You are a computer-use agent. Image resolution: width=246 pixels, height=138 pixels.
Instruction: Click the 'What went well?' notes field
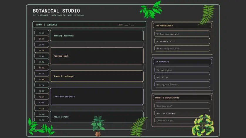coord(182,106)
